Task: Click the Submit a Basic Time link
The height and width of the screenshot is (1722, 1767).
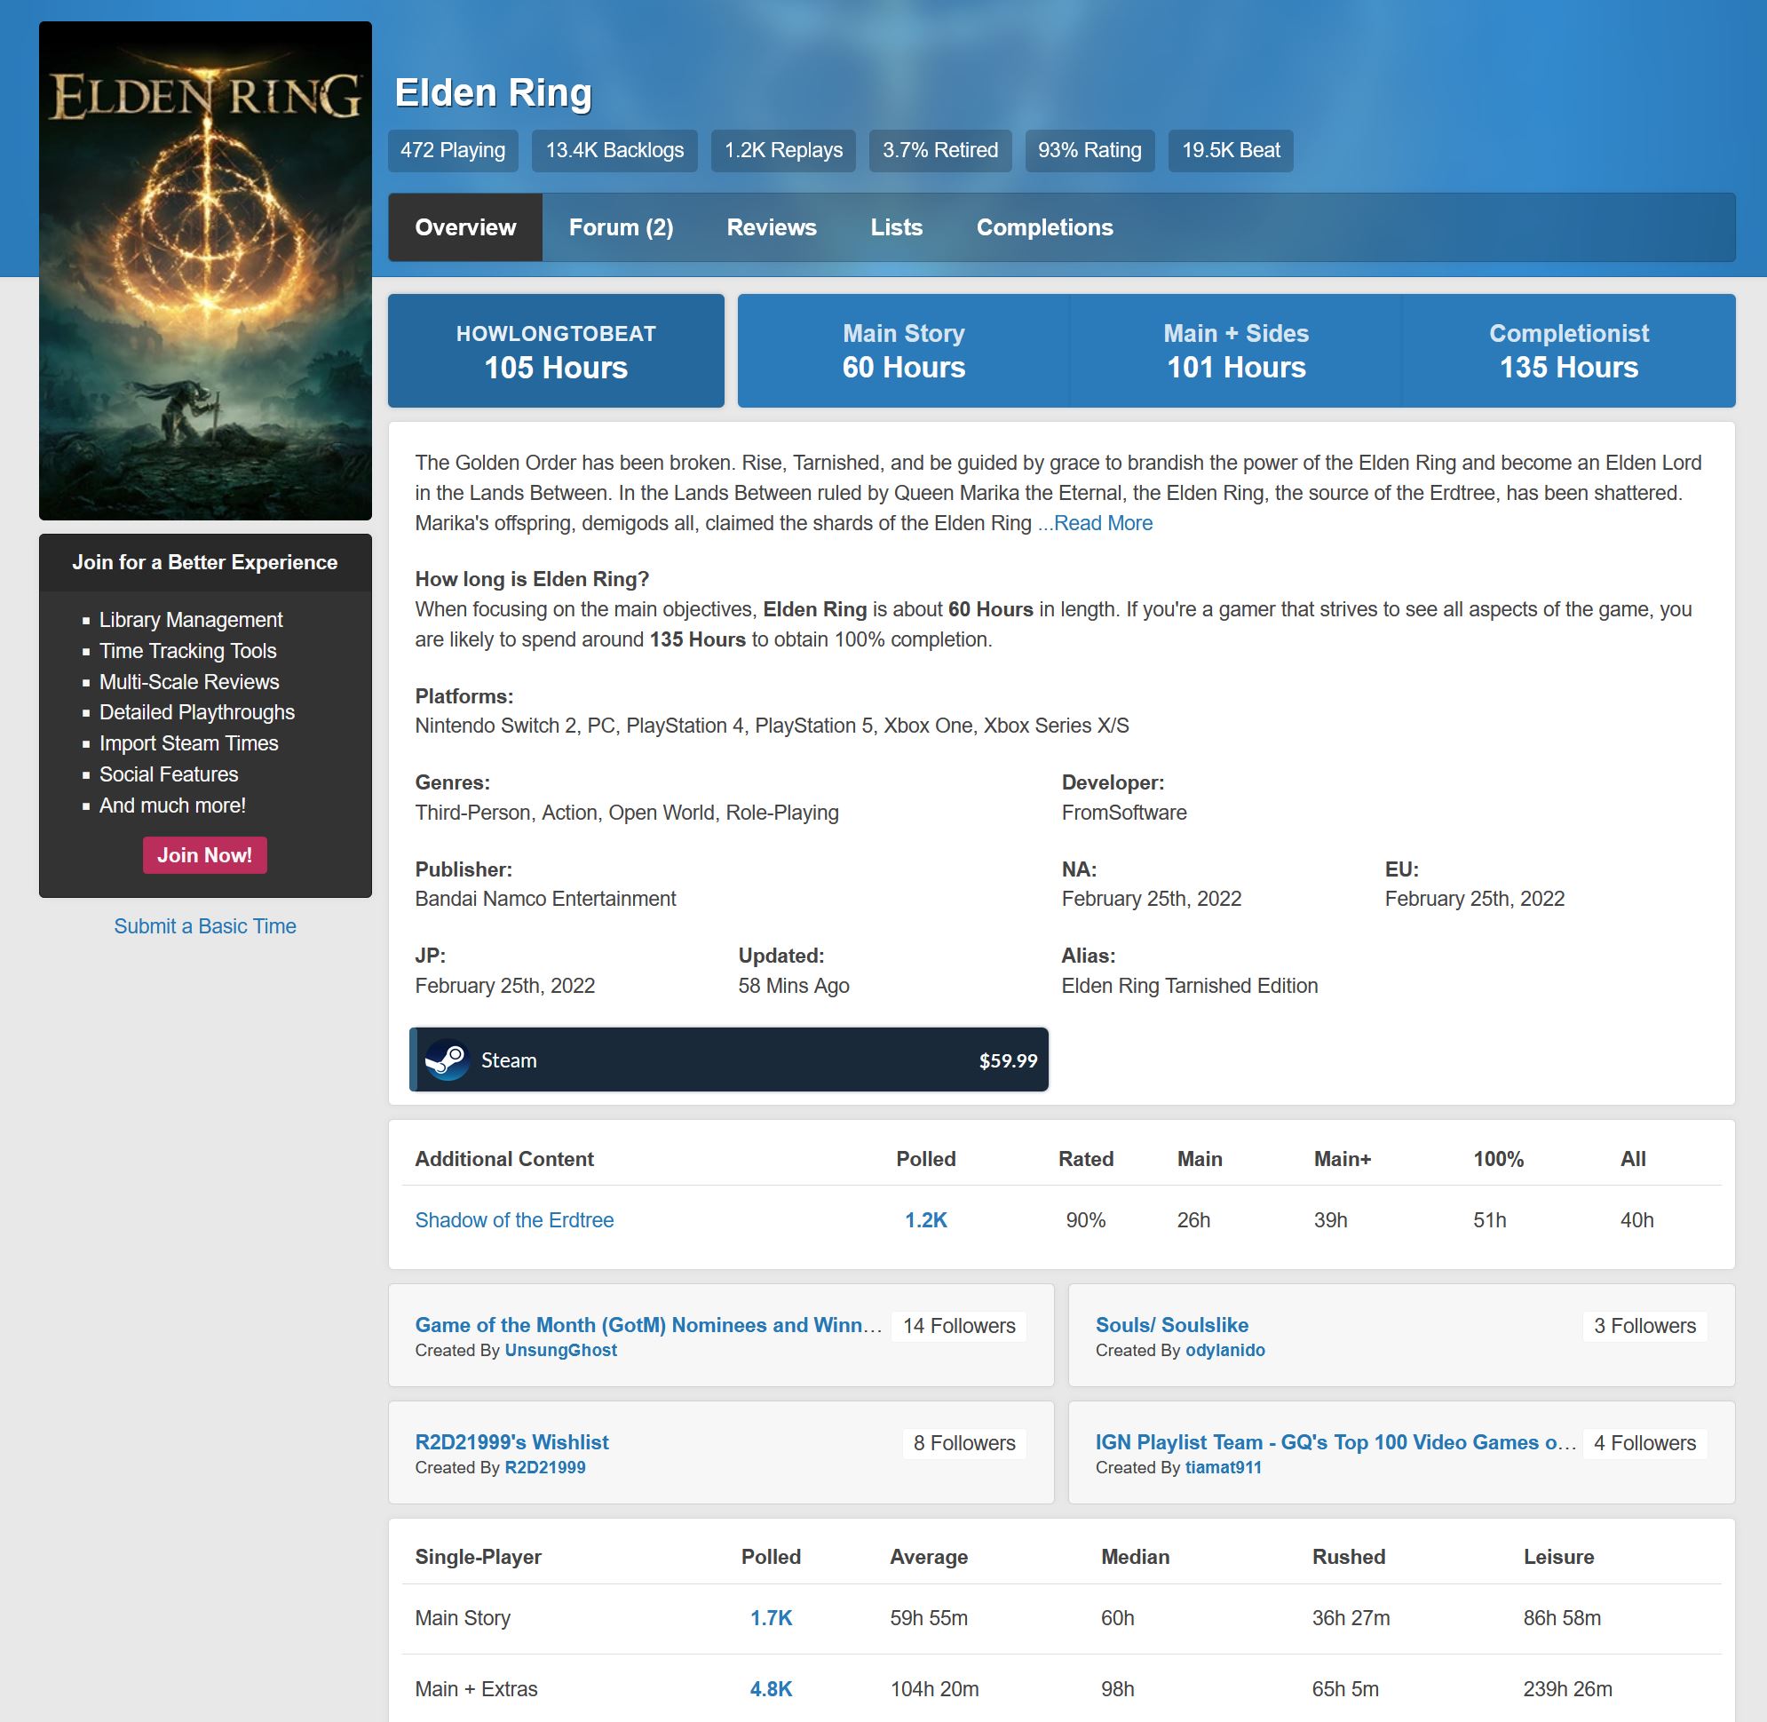Action: [x=205, y=926]
